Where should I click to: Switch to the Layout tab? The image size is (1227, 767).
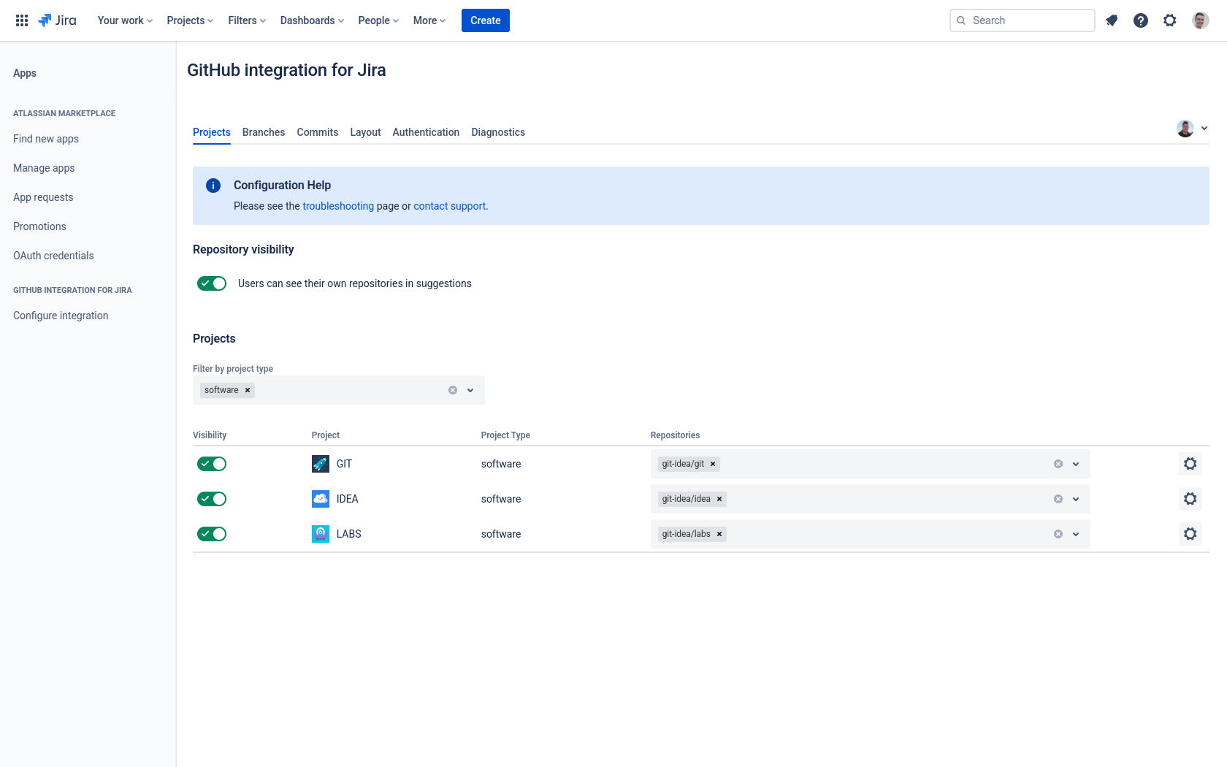(x=365, y=132)
